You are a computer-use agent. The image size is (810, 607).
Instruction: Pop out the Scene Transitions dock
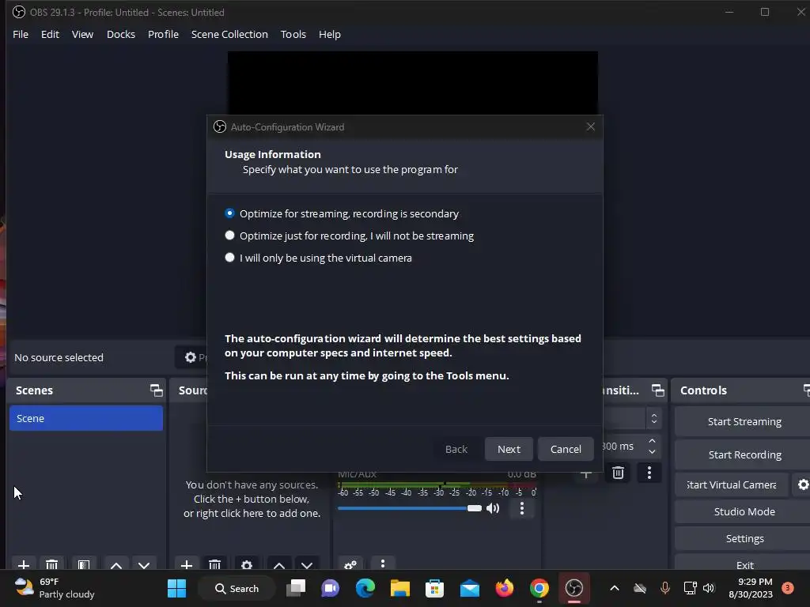(657, 390)
